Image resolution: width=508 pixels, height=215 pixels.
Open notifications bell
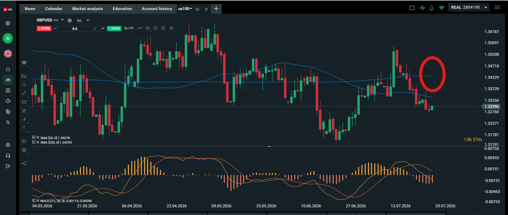click(432, 8)
